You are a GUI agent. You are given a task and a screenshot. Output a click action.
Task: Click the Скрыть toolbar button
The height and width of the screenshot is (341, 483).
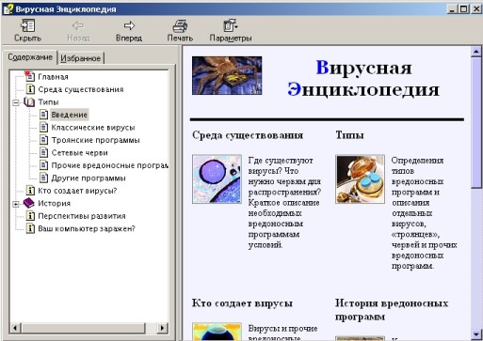(x=27, y=31)
